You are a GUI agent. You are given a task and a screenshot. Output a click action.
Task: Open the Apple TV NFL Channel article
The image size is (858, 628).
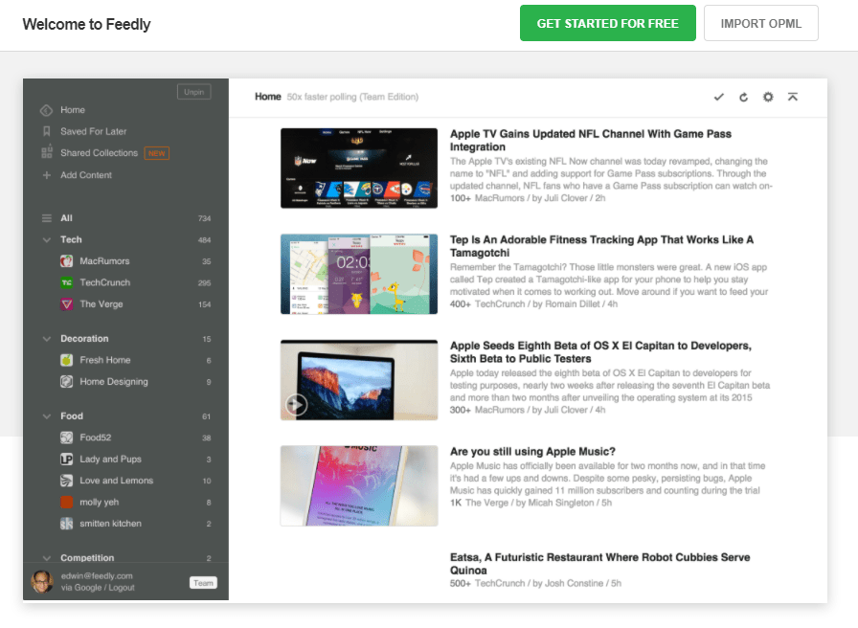coord(591,141)
